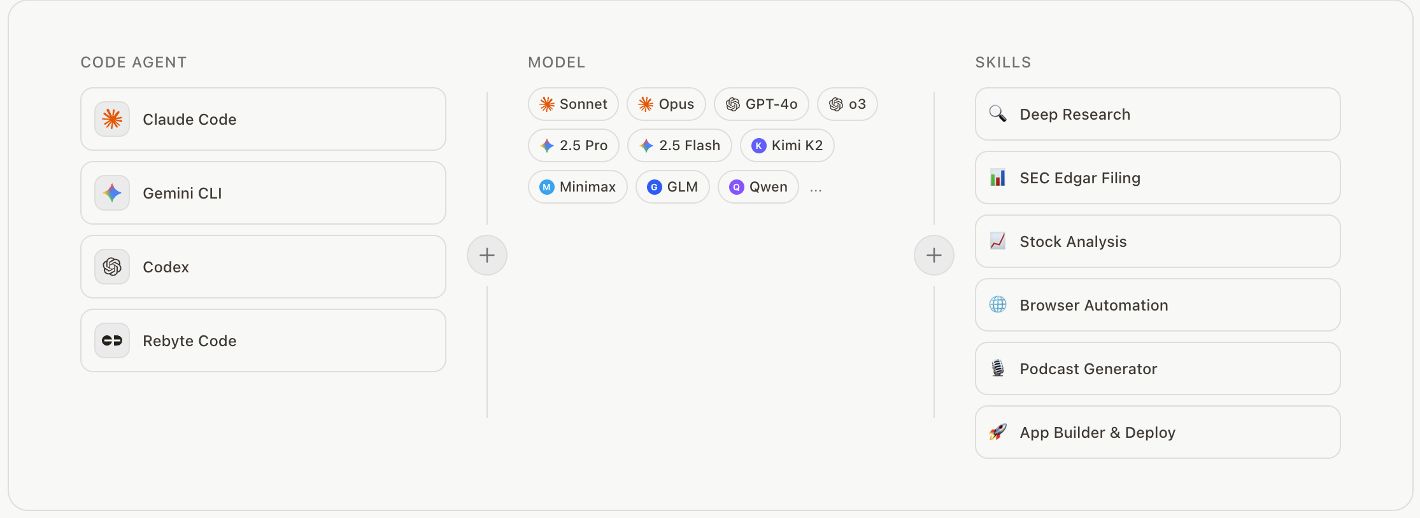Click the App Builder rocket icon
1420x518 pixels.
(998, 432)
